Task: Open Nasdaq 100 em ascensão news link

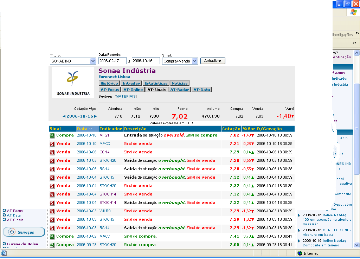Action: point(327,220)
